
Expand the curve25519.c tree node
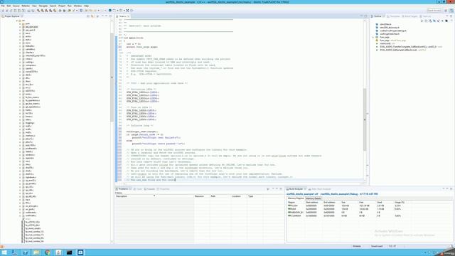pyautogui.click(x=20, y=72)
